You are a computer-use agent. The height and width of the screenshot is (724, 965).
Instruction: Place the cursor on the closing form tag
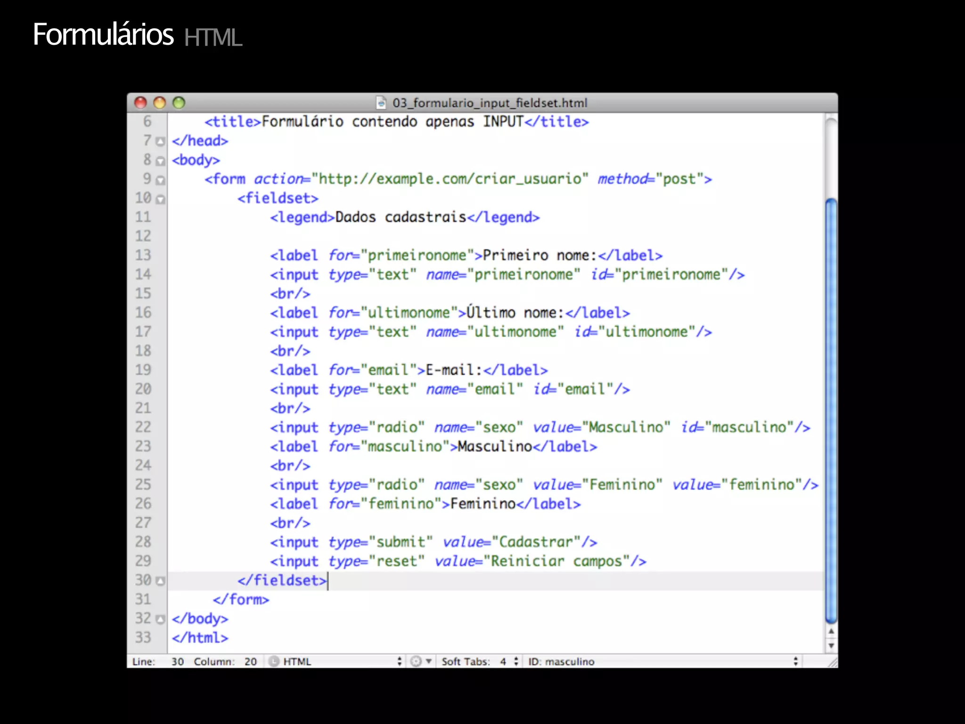[x=241, y=600]
